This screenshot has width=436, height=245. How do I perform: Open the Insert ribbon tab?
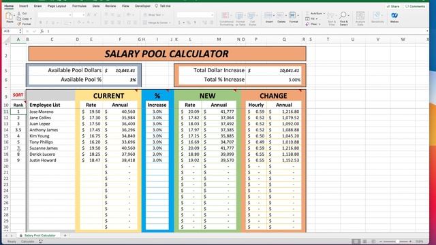pos(24,6)
